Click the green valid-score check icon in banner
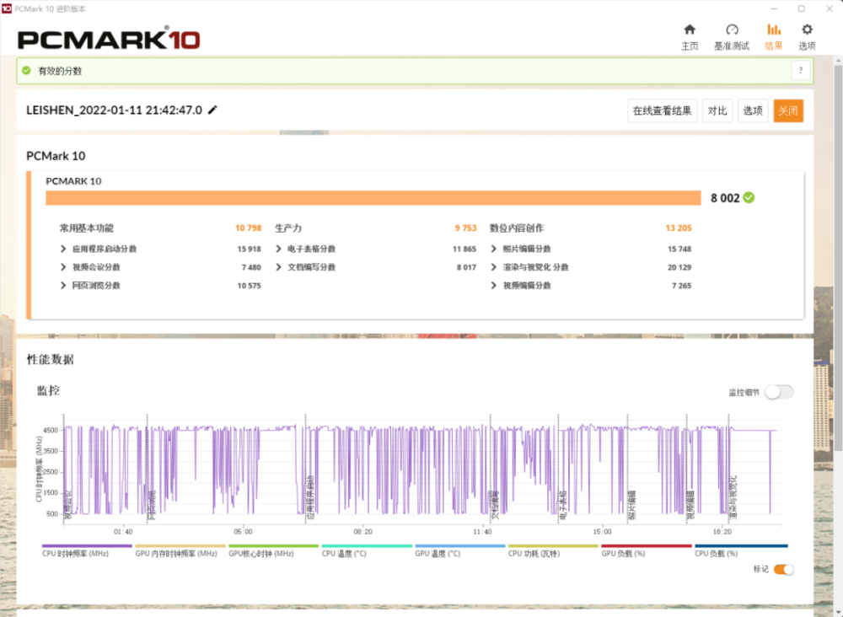Screen dimensions: 843x617 click(x=26, y=71)
